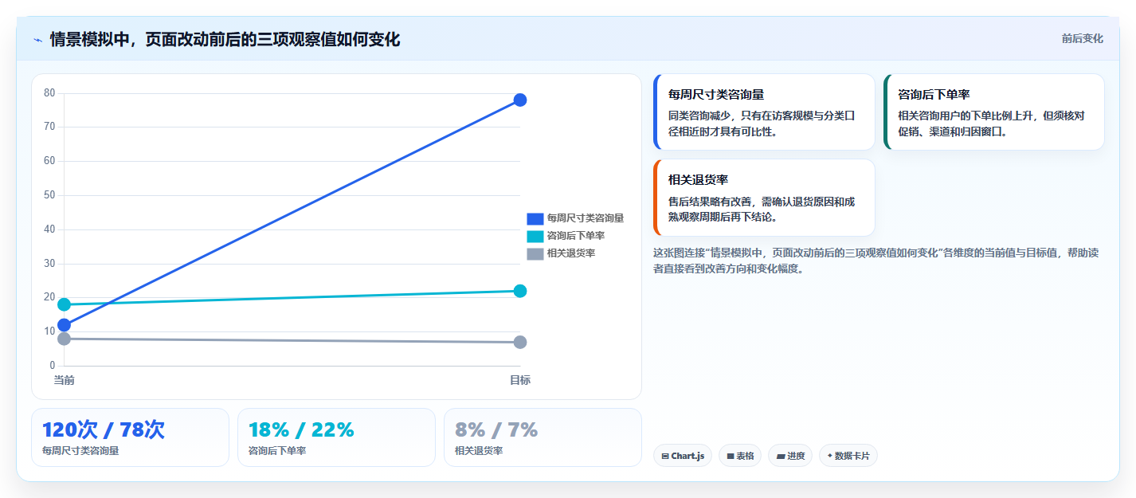Viewport: 1136px width, 498px height.
Task: Click the description starting 同类咨询减少
Action: [762, 124]
